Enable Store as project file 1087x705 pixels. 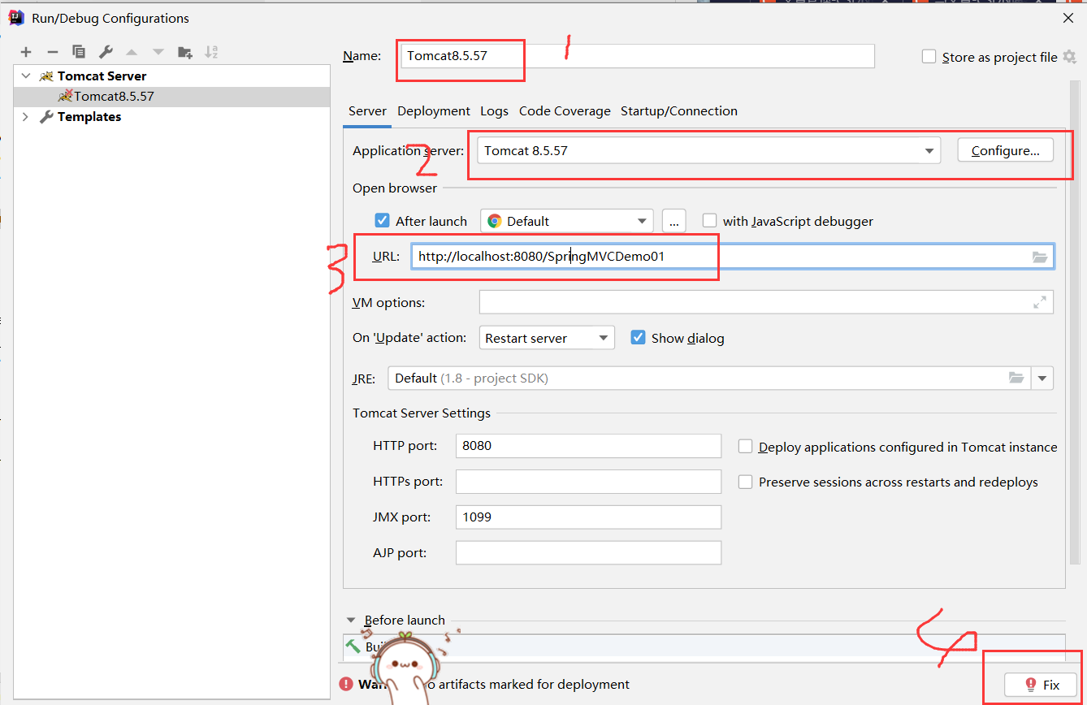coord(929,57)
